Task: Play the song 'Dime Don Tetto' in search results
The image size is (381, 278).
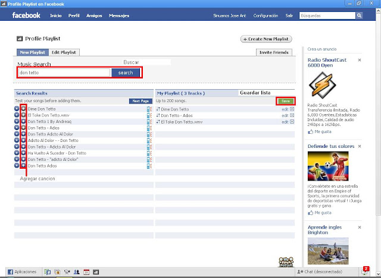Action: pyautogui.click(x=17, y=109)
